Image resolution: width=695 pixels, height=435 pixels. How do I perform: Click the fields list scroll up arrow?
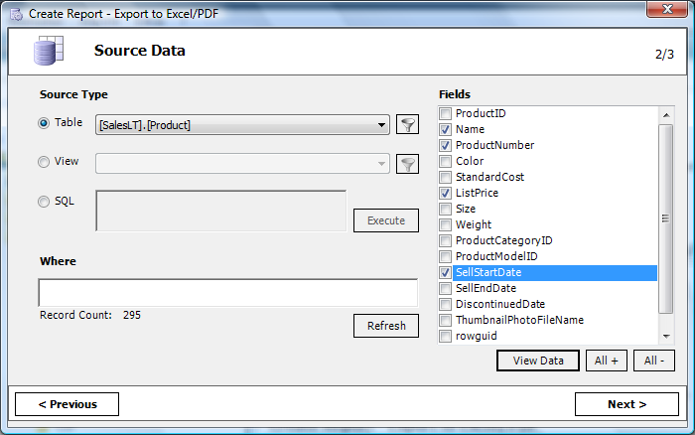coord(666,115)
